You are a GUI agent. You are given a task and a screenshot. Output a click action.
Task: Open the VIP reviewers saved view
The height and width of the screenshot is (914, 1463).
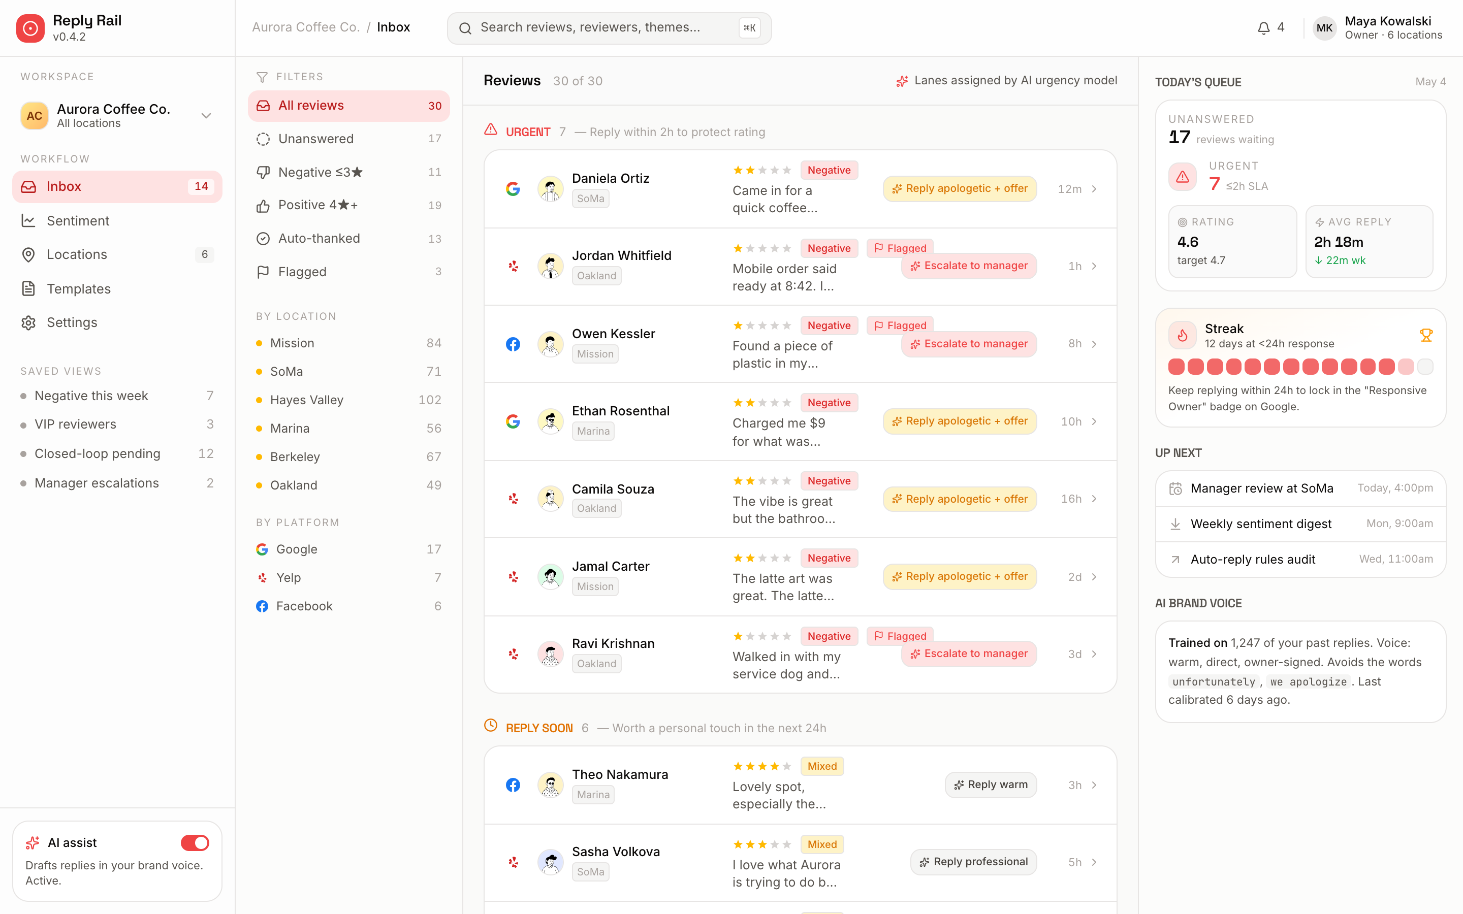117,425
